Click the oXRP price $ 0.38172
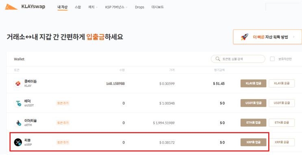The width and height of the screenshot is (302, 155). (x=167, y=142)
